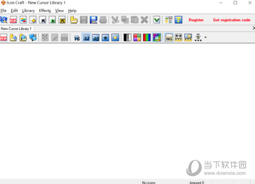
Task: Click the grayed edit pencil icon
Action: pyautogui.click(x=55, y=37)
